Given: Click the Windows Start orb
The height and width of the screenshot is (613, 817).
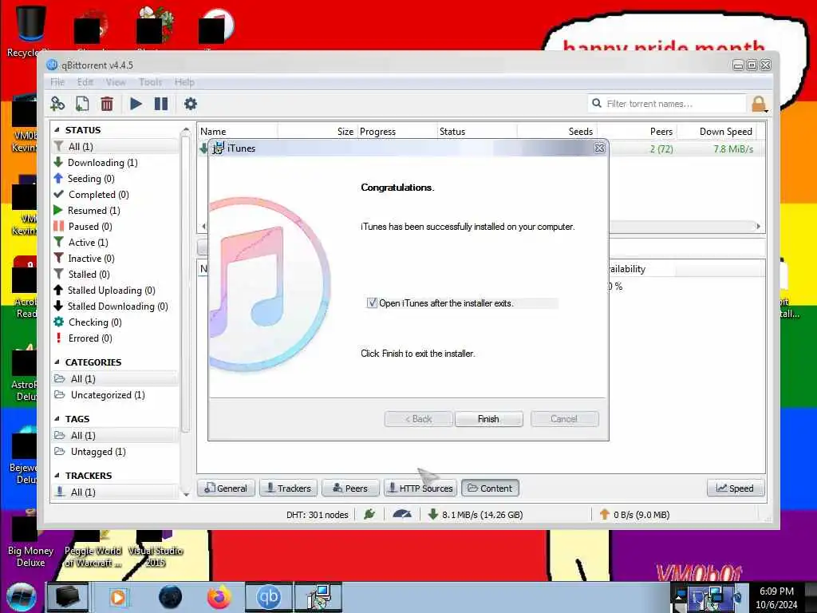Looking at the screenshot, I should [x=22, y=597].
